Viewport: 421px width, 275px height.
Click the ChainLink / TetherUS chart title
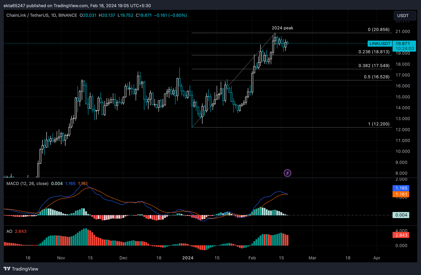click(x=42, y=15)
